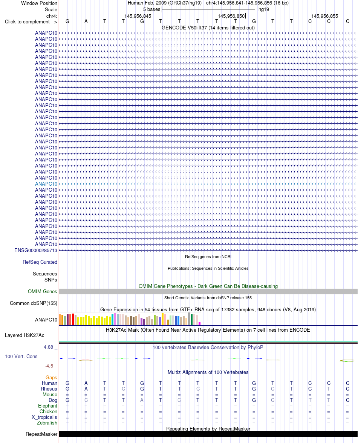Click the 'Mouse' species label
358x443 pixels.
tap(50, 395)
